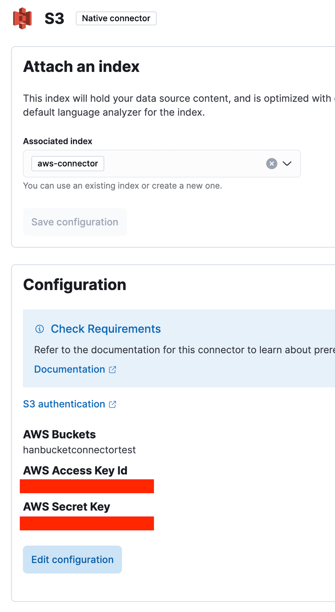Click the external-link icon after S3 authentication
The height and width of the screenshot is (612, 335).
113,404
